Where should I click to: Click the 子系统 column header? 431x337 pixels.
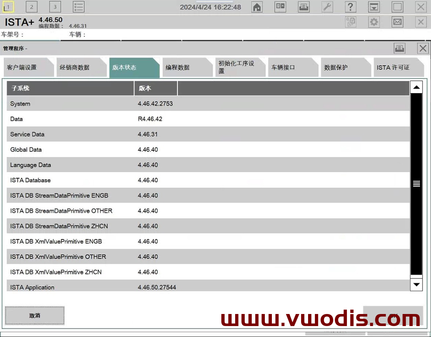click(70, 88)
